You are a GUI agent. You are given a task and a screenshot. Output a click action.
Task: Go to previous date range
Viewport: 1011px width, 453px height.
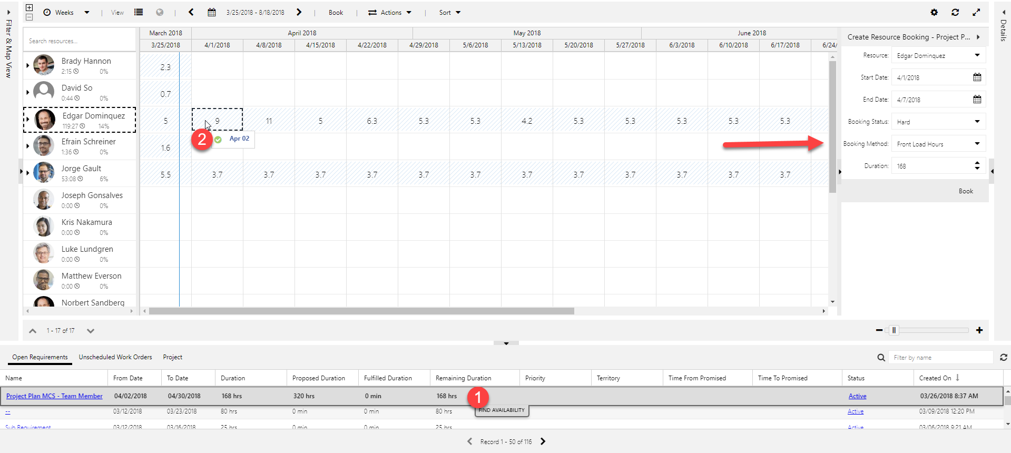click(191, 12)
